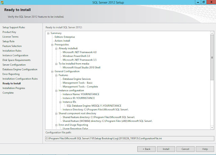Collapse the Error and Usage Reporting node
Viewport: 216px width, 155px height.
coord(56,125)
